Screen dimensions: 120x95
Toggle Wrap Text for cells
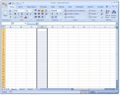[46, 11]
